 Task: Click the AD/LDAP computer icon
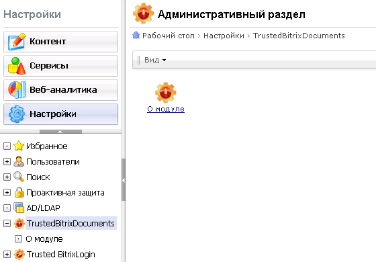(19, 208)
